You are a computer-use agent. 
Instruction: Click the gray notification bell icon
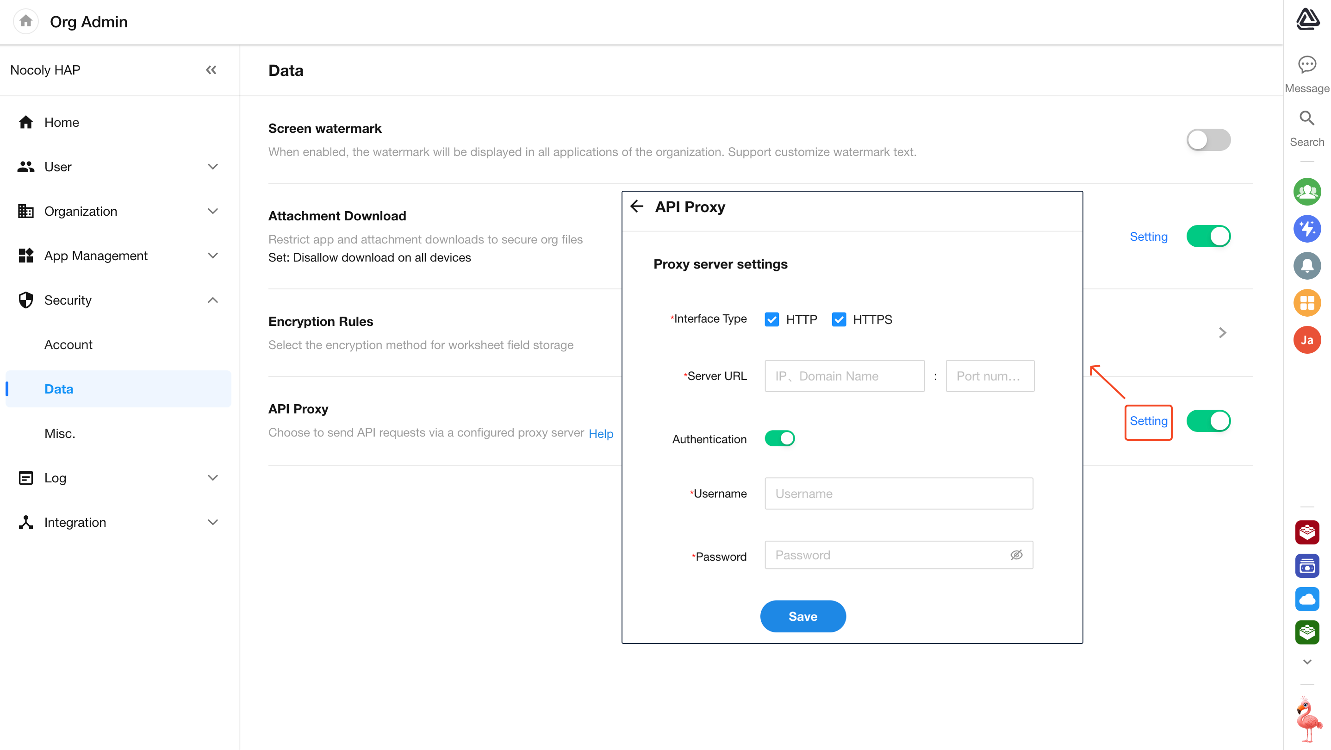tap(1307, 266)
